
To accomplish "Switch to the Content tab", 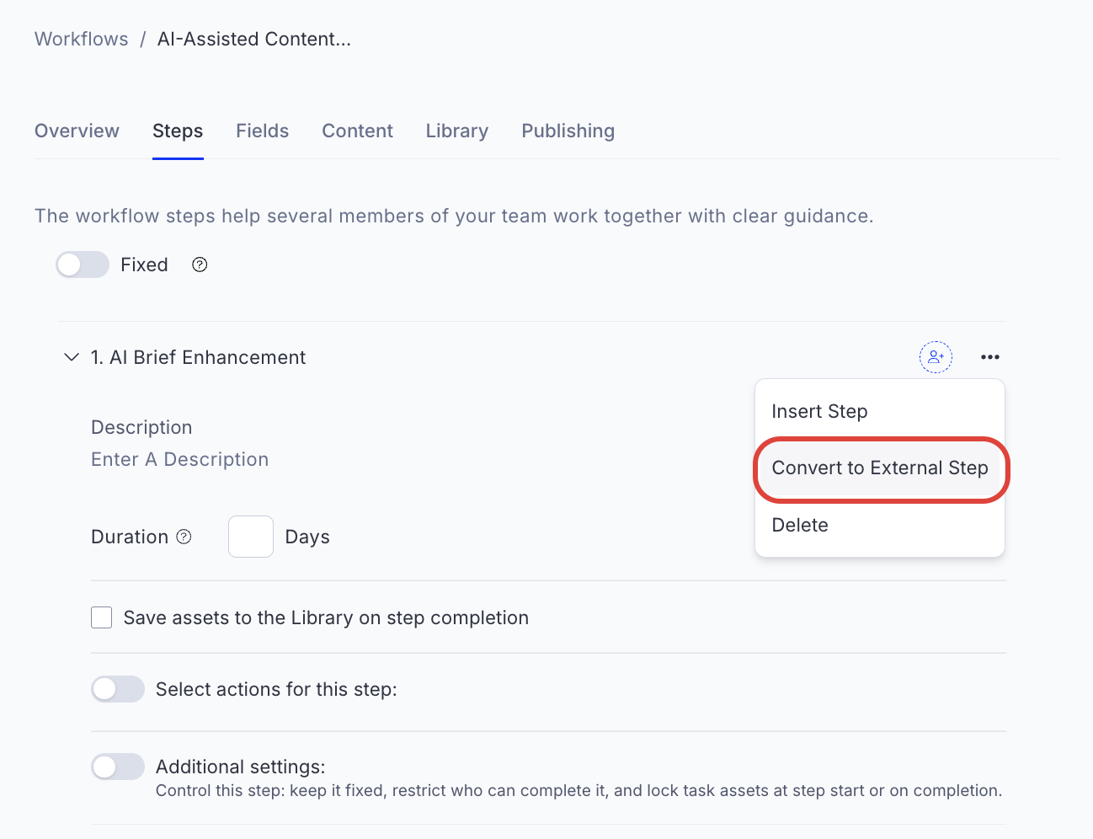I will 357,131.
